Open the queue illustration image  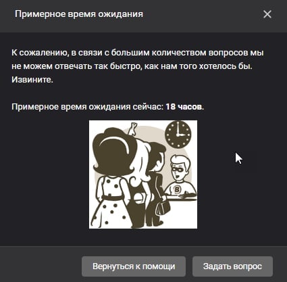point(143,174)
